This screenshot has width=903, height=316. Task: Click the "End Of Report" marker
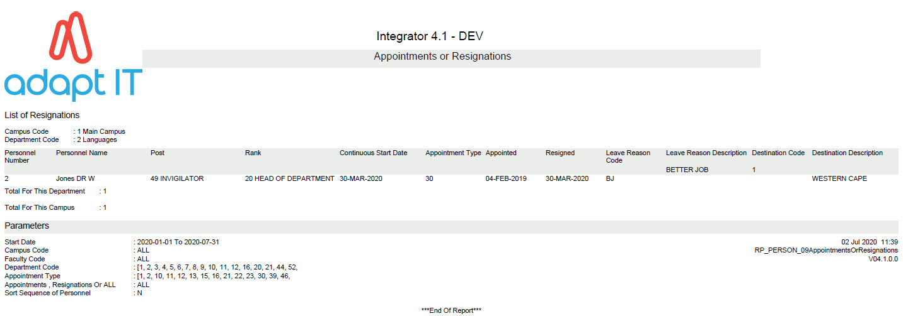pos(451,310)
